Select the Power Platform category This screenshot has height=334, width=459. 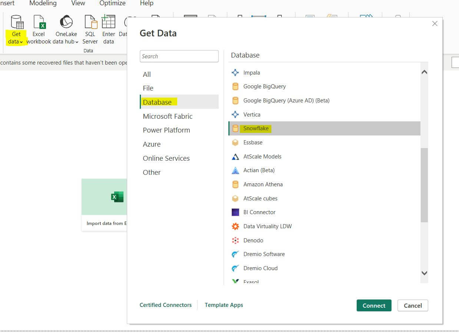click(x=179, y=130)
